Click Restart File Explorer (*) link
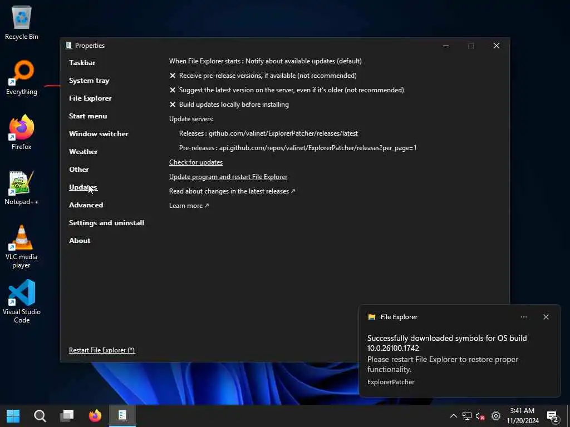570x427 pixels. tap(102, 350)
